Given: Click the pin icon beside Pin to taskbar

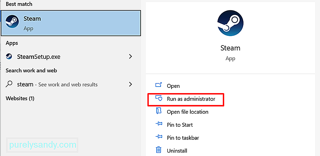Looking at the screenshot, I should [159, 137].
